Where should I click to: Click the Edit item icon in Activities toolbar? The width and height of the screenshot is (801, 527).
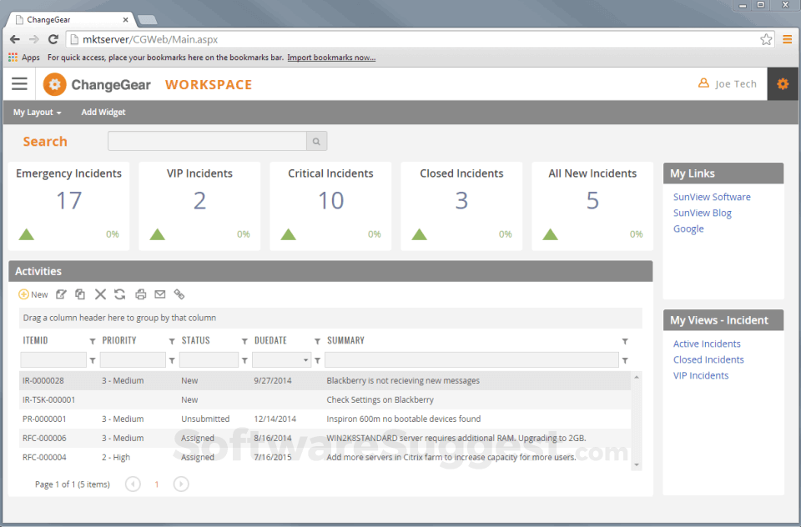[x=61, y=294]
